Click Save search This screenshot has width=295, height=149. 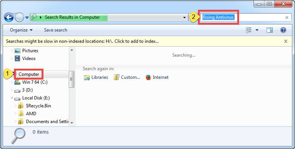(56, 30)
